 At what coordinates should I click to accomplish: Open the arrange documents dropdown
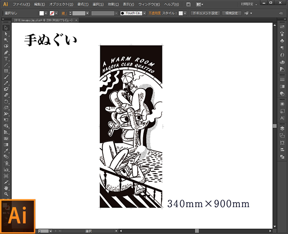tap(199, 4)
